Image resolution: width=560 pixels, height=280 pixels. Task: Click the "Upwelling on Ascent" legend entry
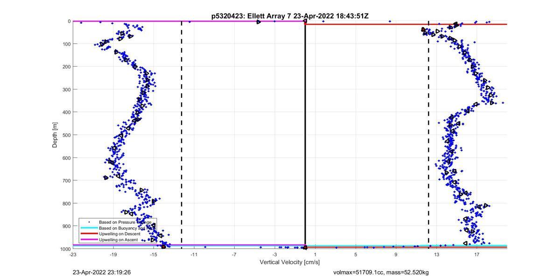coord(119,239)
